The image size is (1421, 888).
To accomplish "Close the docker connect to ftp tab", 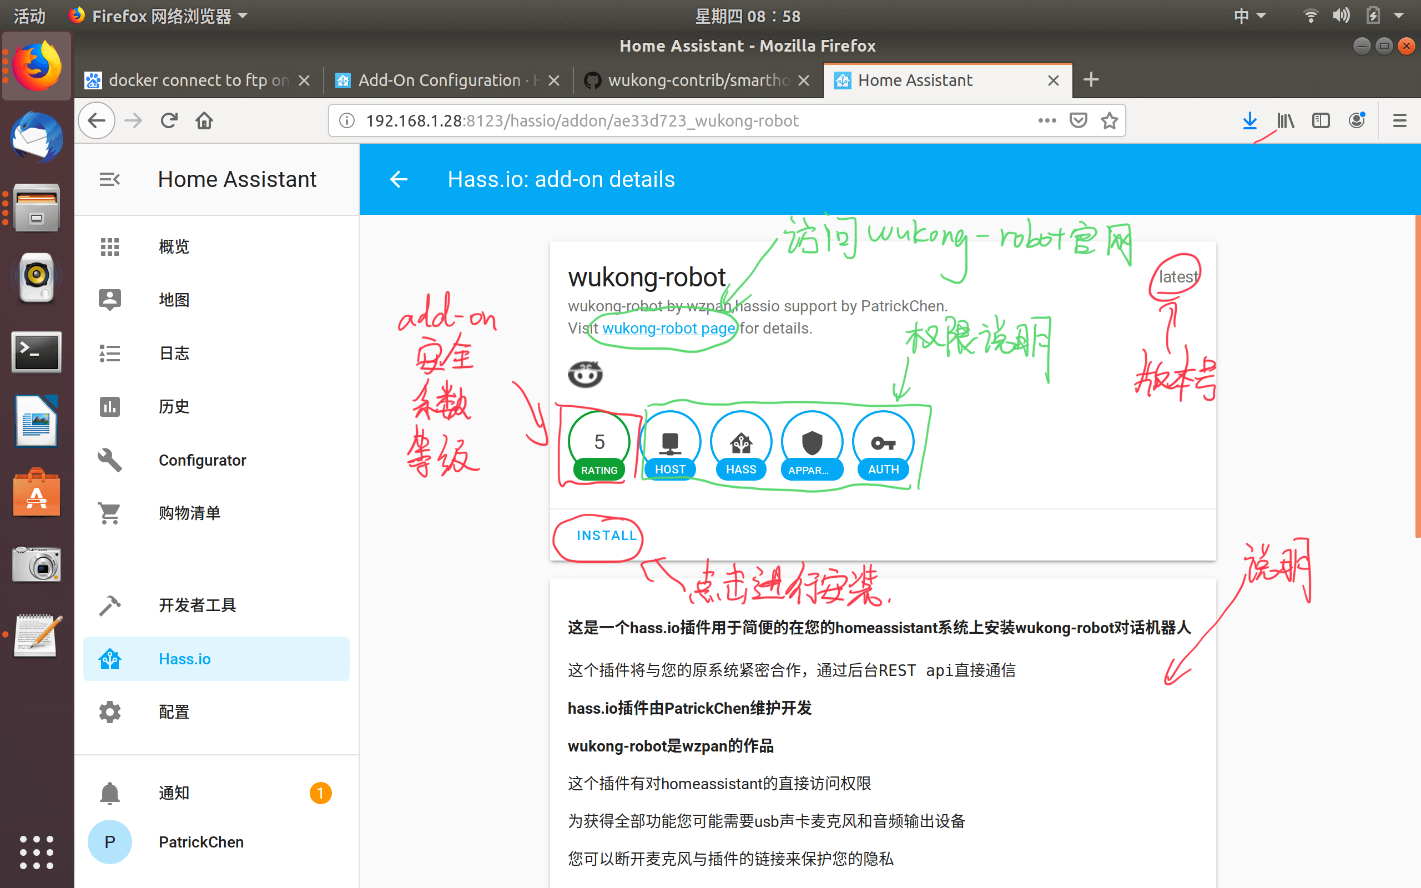I will (304, 80).
